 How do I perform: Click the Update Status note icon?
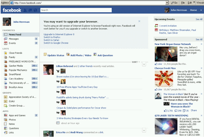click(45, 55)
